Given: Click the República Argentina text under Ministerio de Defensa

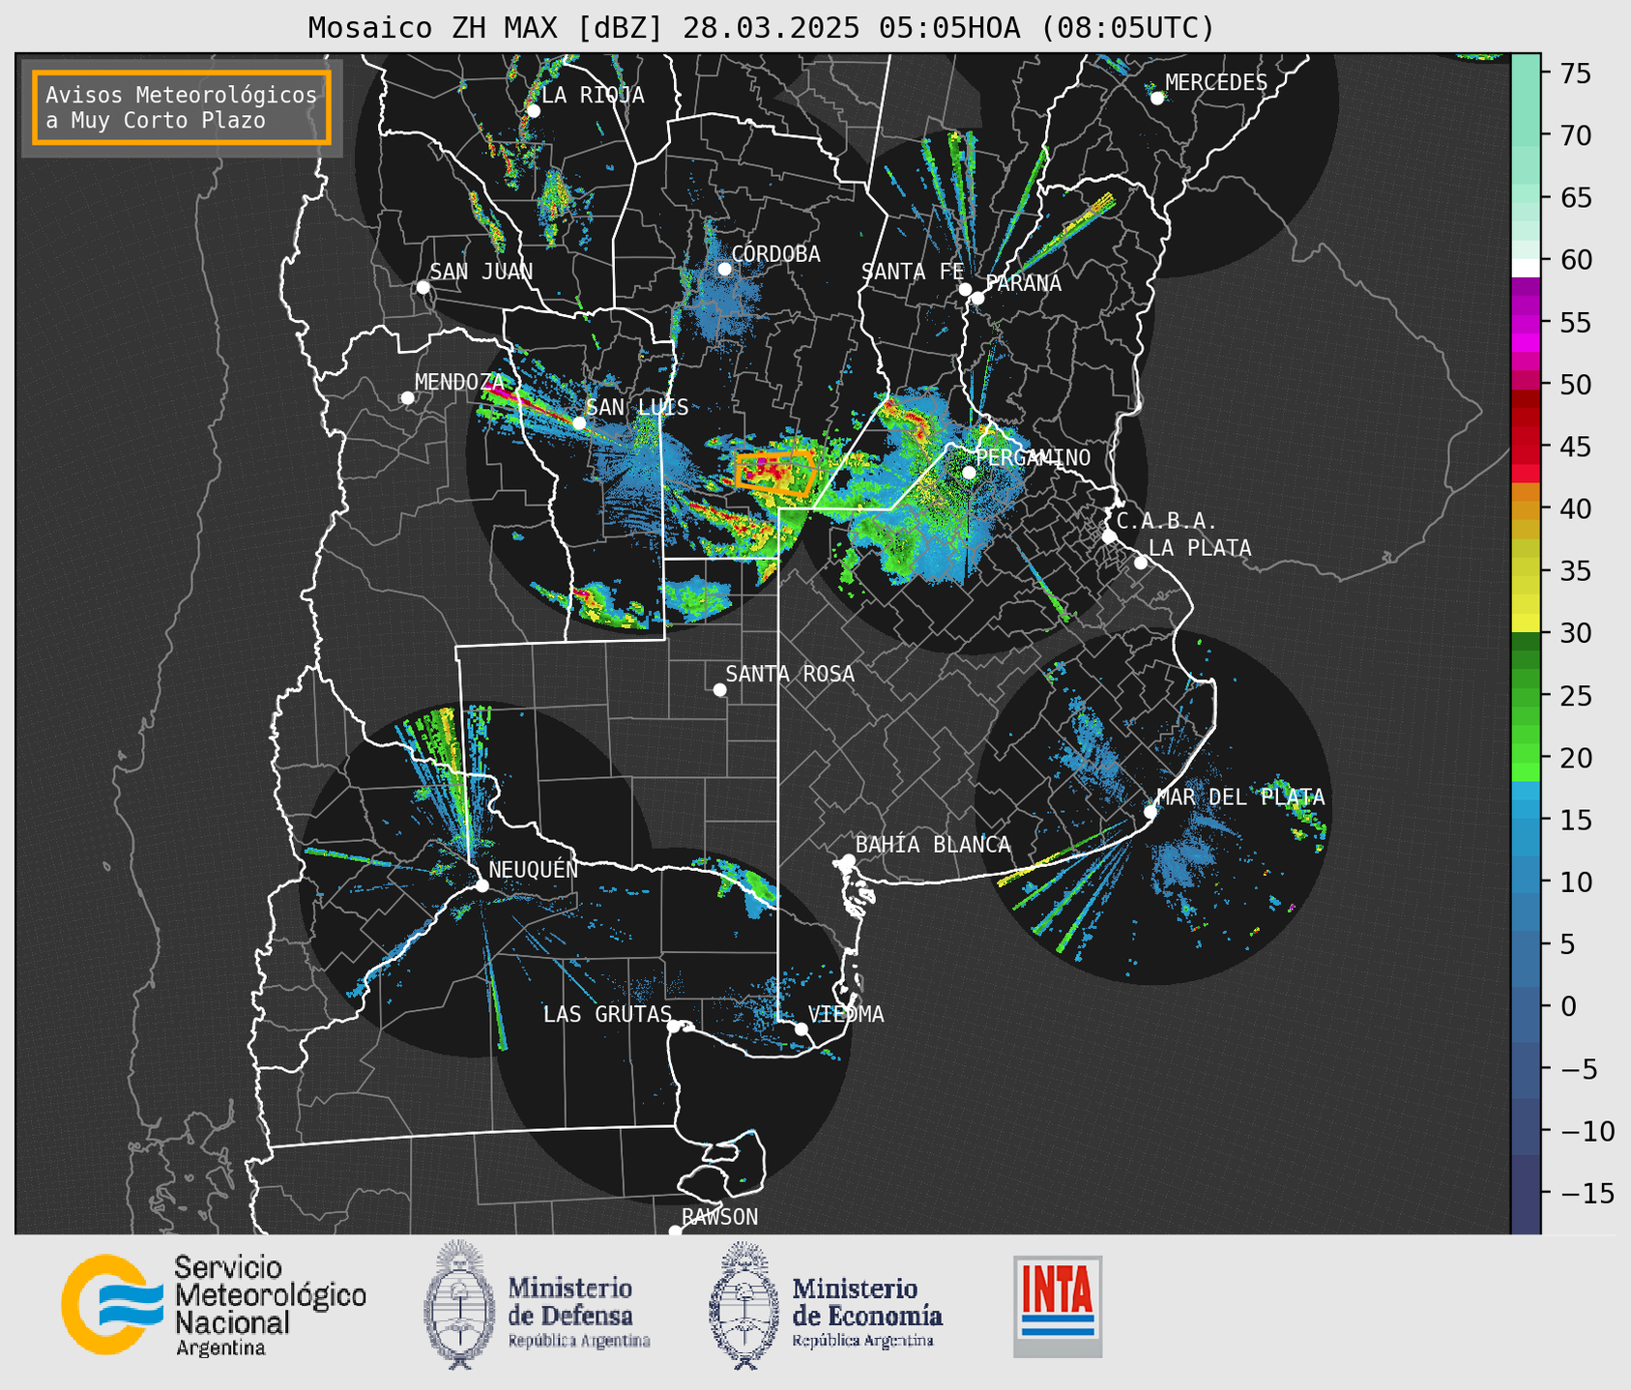Looking at the screenshot, I should point(579,1342).
